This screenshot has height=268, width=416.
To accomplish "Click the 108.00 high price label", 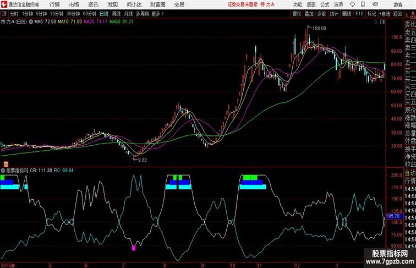I will (x=319, y=29).
